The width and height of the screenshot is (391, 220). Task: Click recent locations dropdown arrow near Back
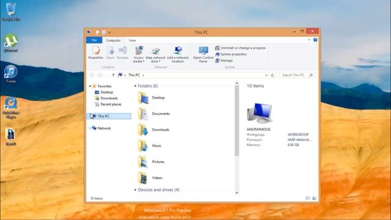click(107, 75)
